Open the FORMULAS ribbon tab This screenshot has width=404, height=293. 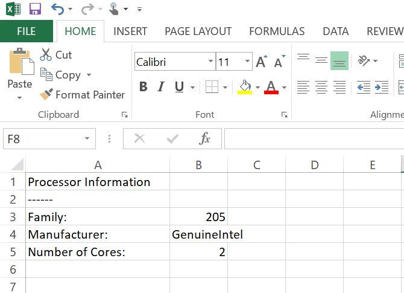[x=277, y=31]
